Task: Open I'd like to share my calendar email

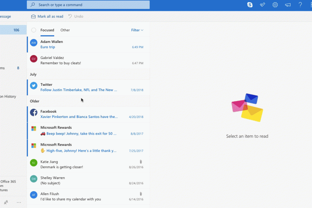Action: coord(89,197)
